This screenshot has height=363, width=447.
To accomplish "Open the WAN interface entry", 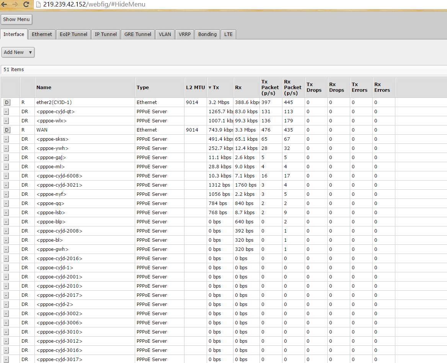I will (x=42, y=130).
